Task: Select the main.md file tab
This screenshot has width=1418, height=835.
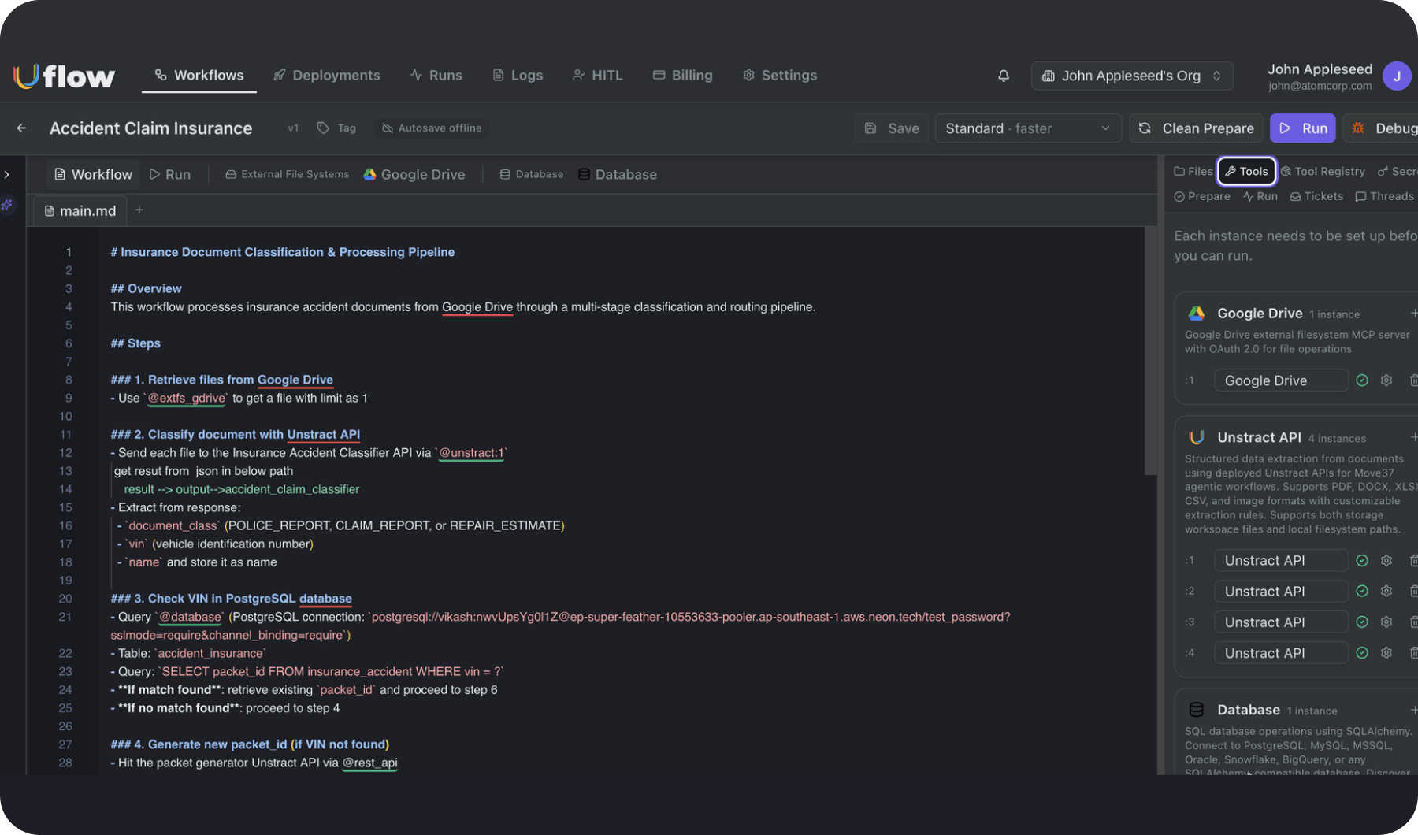Action: click(x=80, y=210)
